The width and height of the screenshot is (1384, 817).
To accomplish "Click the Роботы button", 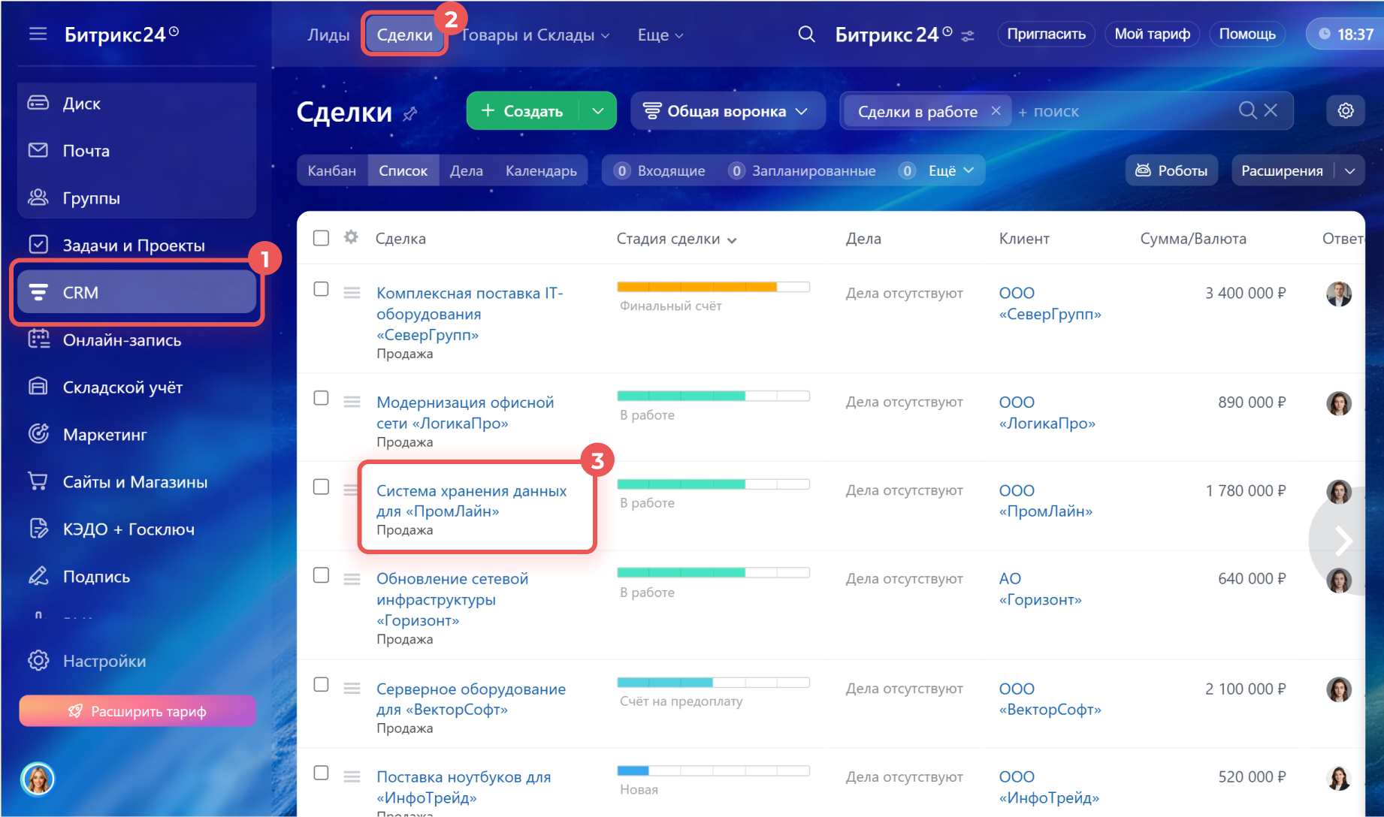I will click(1171, 171).
